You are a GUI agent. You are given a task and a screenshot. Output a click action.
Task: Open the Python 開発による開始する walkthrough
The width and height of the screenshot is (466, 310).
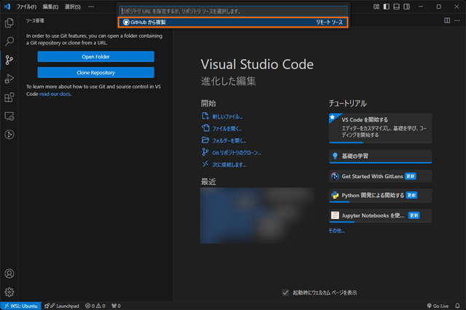click(x=380, y=195)
